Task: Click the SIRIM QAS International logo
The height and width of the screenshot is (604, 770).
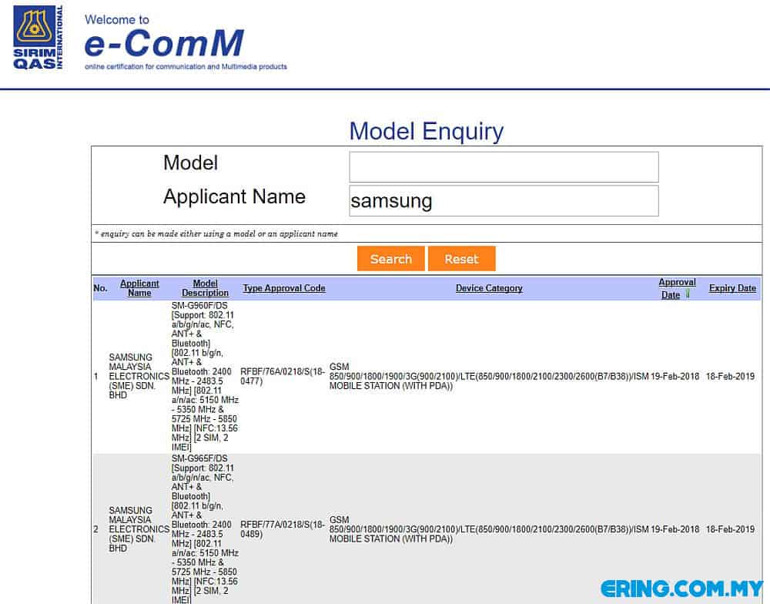Action: pos(38,37)
